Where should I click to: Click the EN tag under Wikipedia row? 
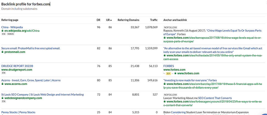pyautogui.click(x=4, y=34)
